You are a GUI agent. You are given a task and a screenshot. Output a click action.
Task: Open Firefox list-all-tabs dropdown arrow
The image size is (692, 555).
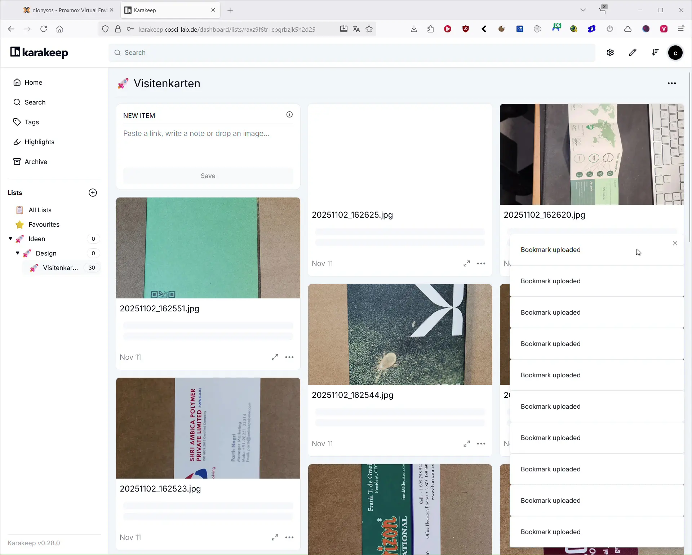click(x=583, y=10)
